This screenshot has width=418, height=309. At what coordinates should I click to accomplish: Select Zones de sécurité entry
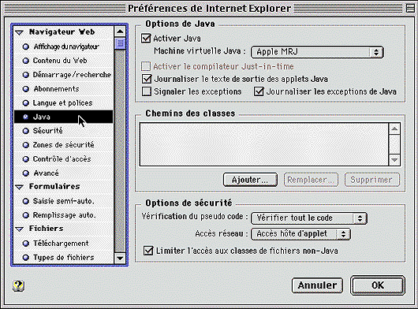coord(63,145)
